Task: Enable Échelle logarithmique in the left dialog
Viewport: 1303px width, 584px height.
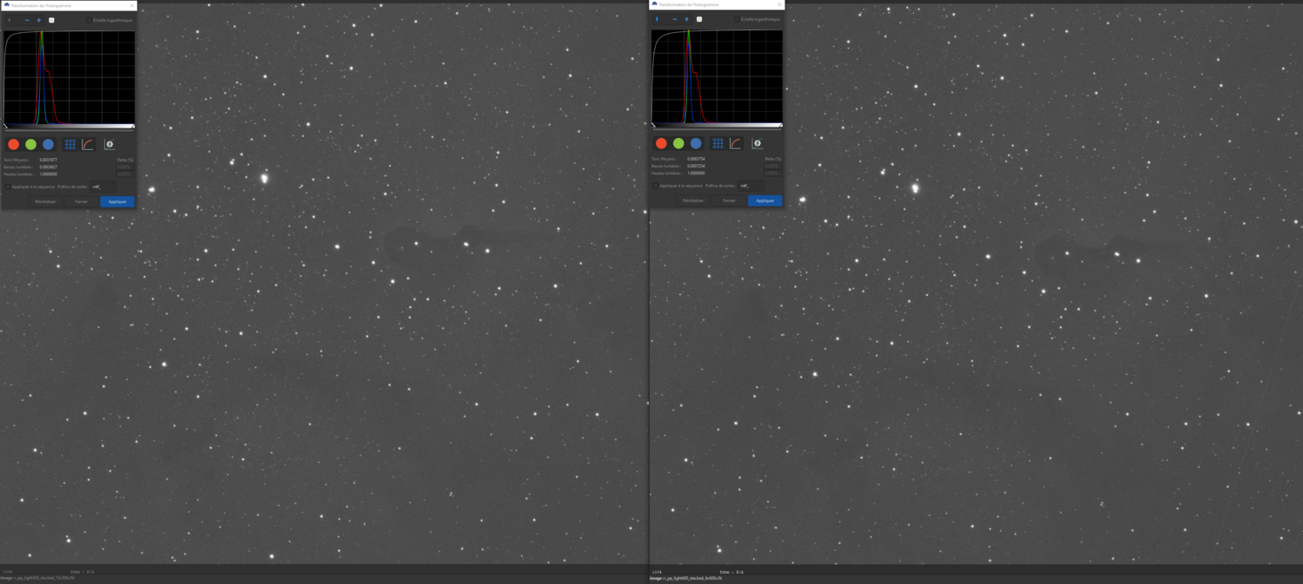Action: 89,19
